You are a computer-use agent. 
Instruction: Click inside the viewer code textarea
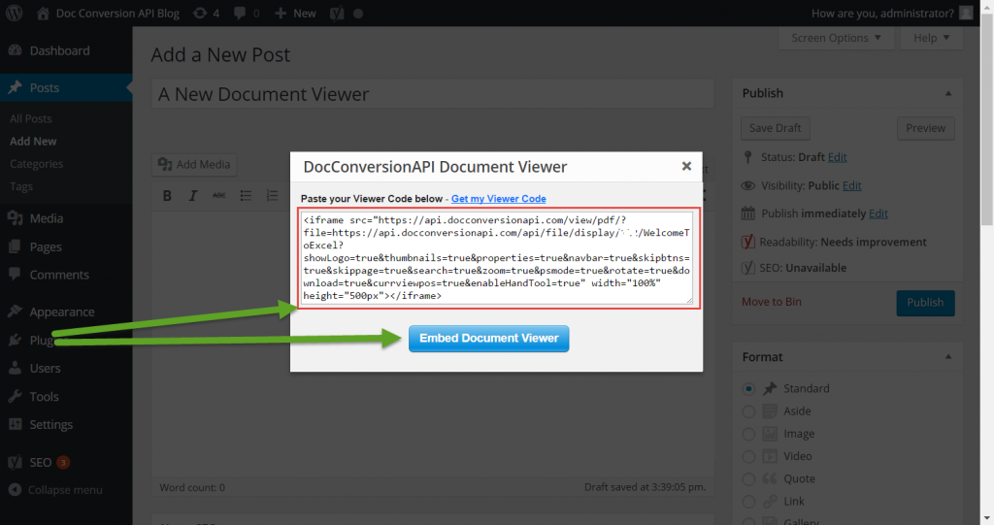(x=497, y=257)
